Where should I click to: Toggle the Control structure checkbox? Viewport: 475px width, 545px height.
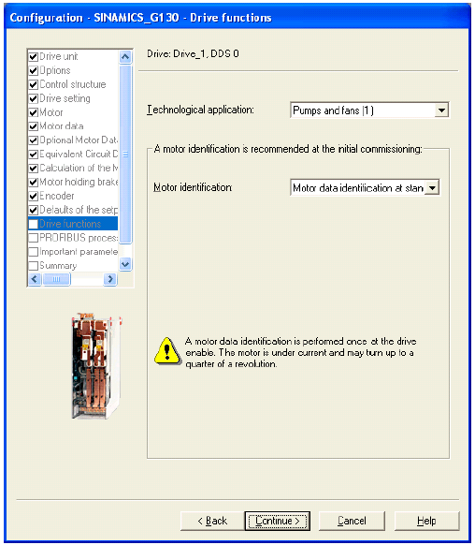[34, 84]
